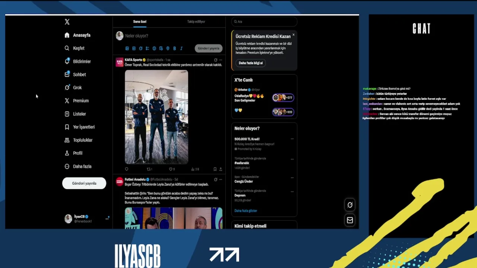Open the IlyasCB account avatar

pos(68,219)
